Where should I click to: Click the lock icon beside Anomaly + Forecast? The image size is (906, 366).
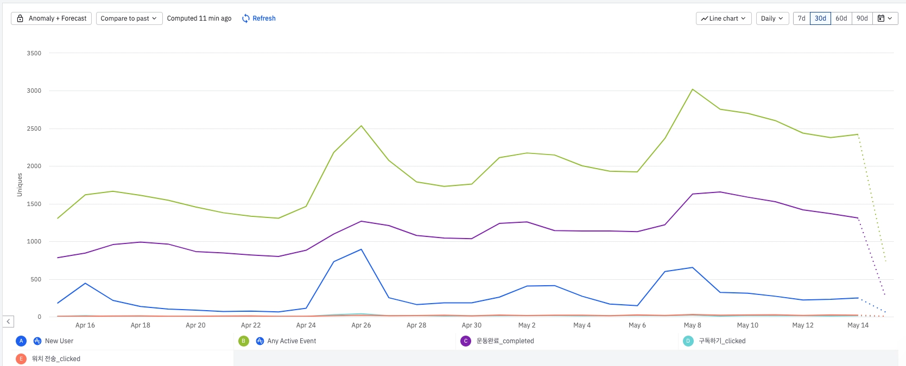click(x=20, y=18)
